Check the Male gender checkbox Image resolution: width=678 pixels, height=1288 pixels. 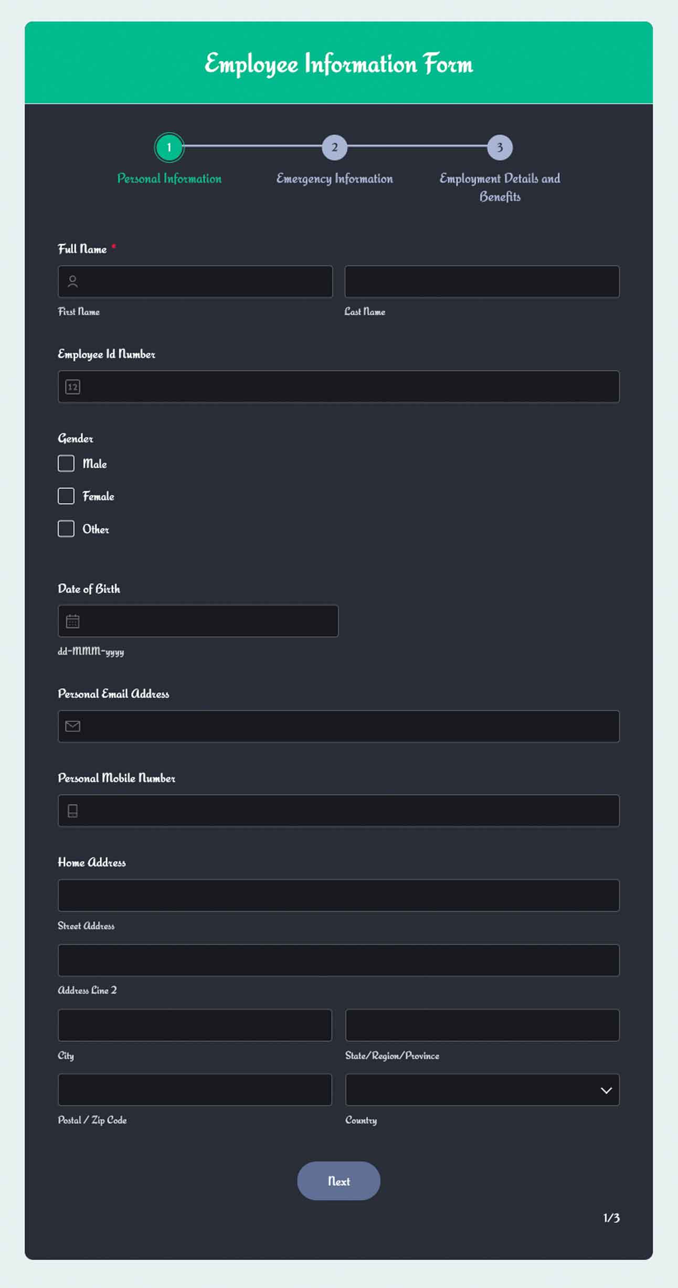(x=66, y=463)
